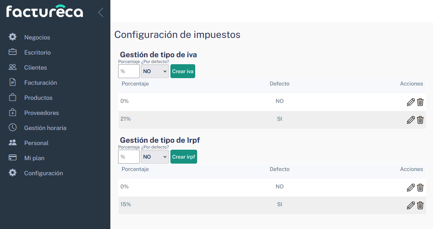Click the Porcentaje input field in the IVA section

(x=129, y=71)
